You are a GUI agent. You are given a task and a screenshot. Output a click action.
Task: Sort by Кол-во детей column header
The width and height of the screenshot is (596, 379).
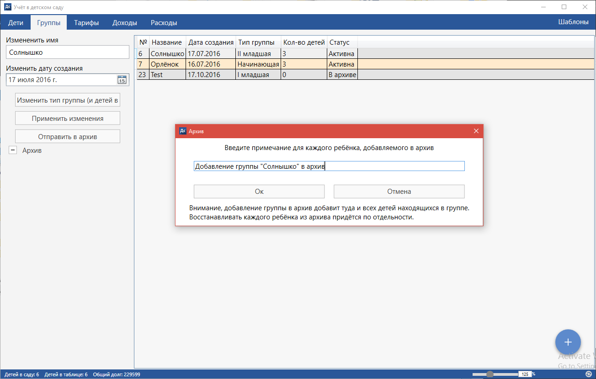(x=304, y=42)
